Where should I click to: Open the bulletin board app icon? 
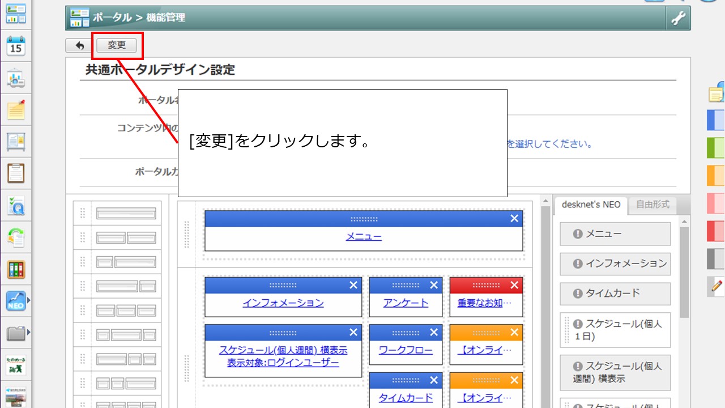15,142
